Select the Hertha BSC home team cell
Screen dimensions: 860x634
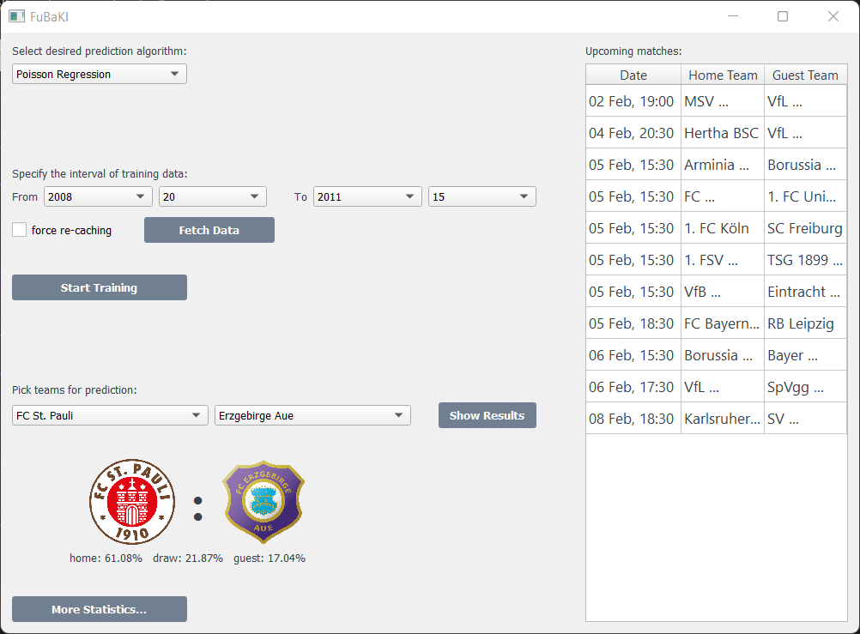[x=723, y=133]
